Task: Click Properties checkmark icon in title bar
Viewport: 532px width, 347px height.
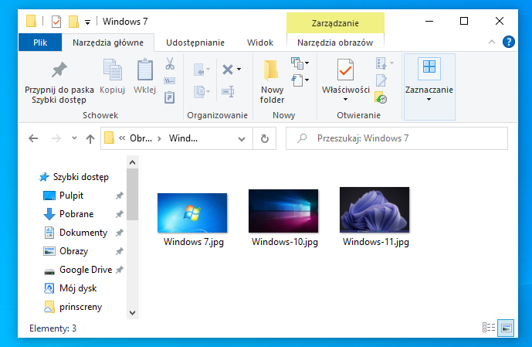Action: 56,22
